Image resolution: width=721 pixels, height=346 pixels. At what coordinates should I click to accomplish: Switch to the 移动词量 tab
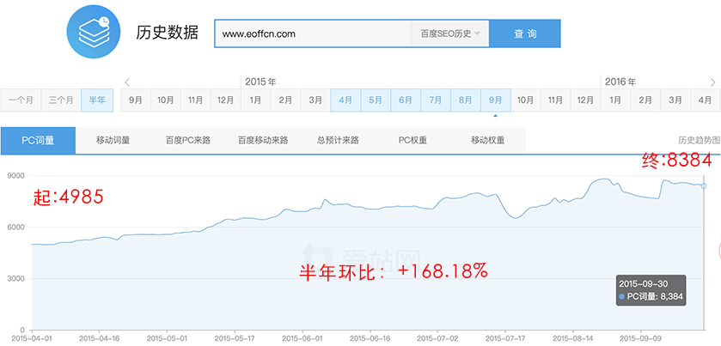113,140
